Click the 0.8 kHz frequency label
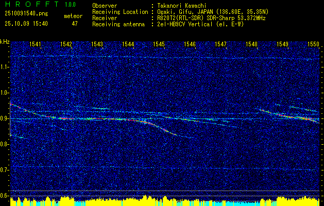Image resolution: width=324 pixels, height=206 pixels. pyautogui.click(x=5, y=144)
